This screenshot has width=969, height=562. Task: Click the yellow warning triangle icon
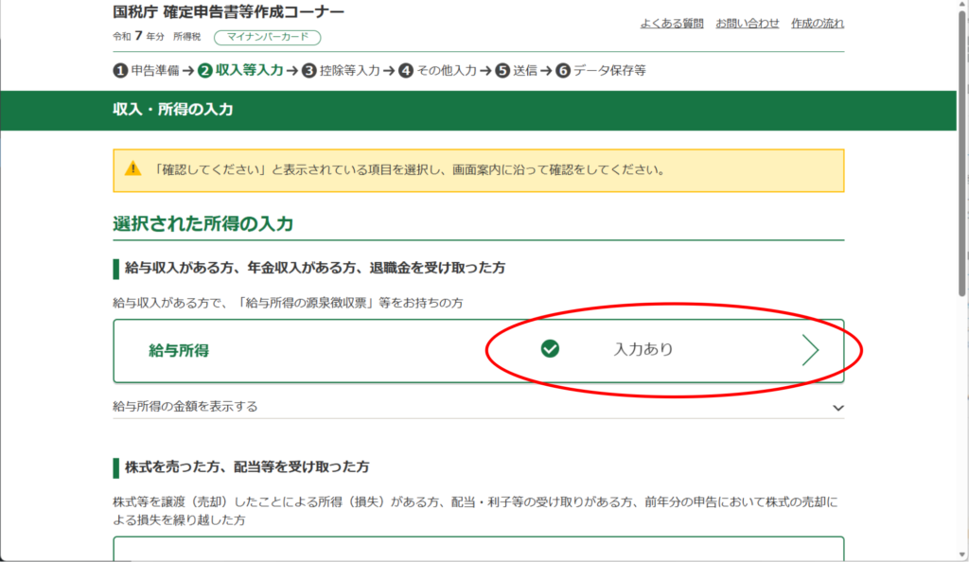(x=133, y=169)
